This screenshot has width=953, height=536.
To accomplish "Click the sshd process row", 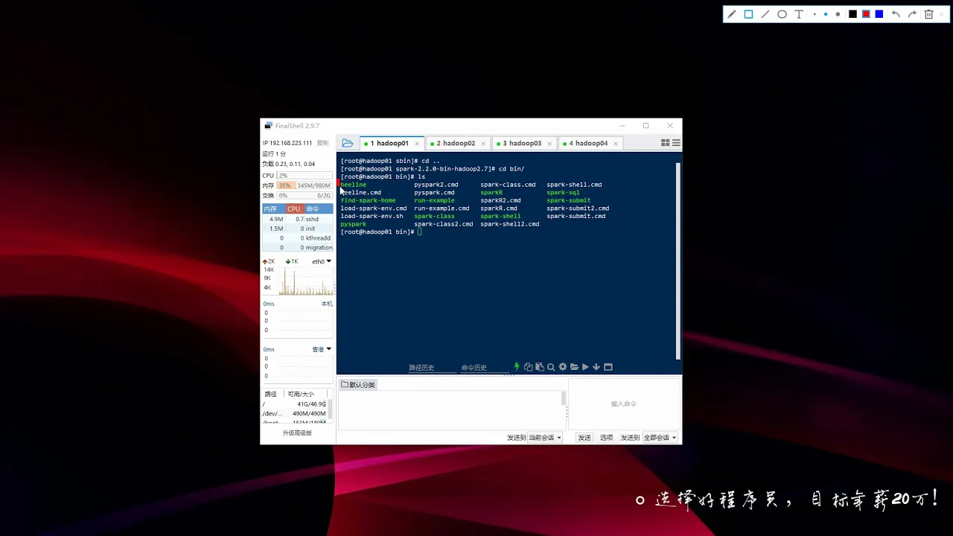I will (x=297, y=219).
